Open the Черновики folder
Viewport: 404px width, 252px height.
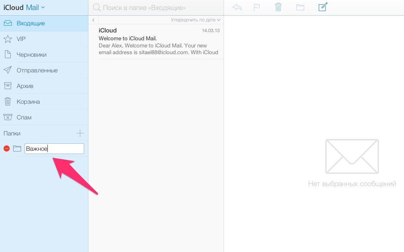coord(44,55)
